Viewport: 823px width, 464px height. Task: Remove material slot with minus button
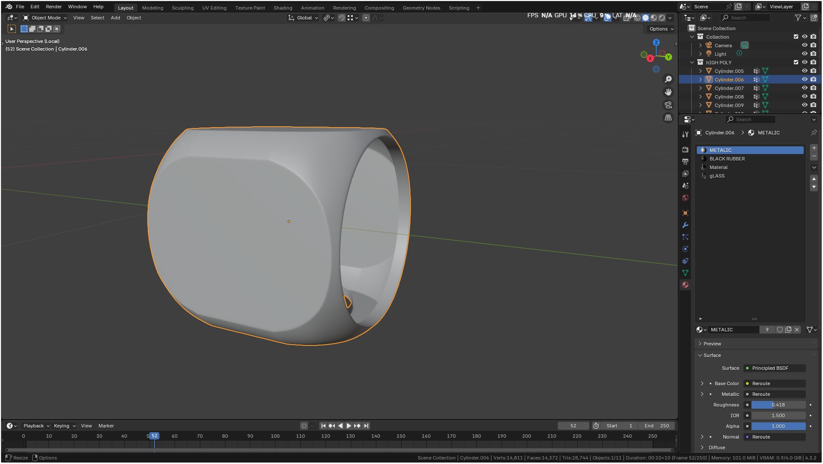[814, 157]
